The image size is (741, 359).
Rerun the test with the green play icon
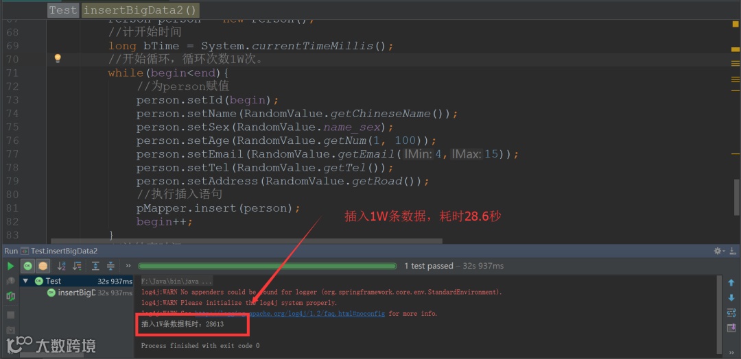pyautogui.click(x=10, y=266)
